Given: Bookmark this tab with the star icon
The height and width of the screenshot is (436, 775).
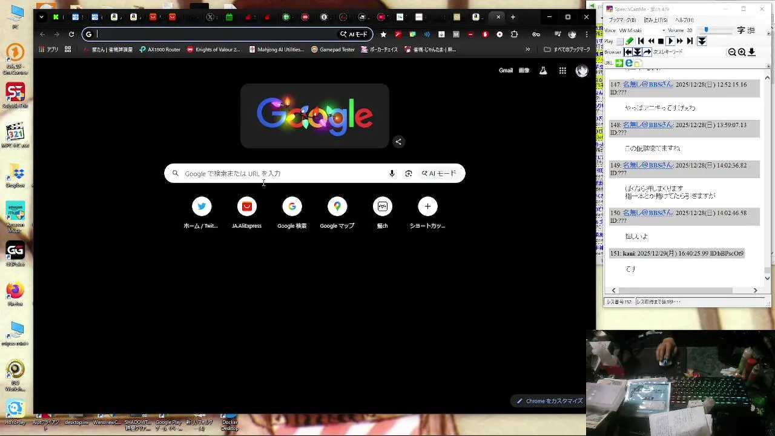Looking at the screenshot, I should pyautogui.click(x=383, y=35).
